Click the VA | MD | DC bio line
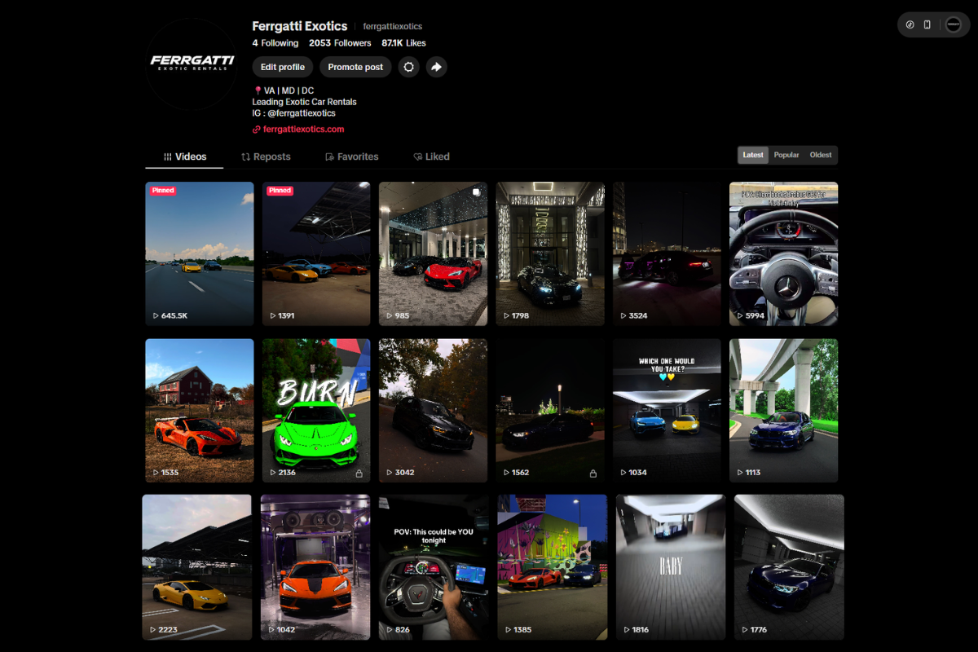 click(x=284, y=90)
